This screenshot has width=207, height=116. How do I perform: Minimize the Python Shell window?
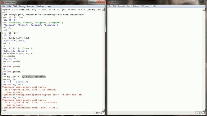click(x=91, y=2)
